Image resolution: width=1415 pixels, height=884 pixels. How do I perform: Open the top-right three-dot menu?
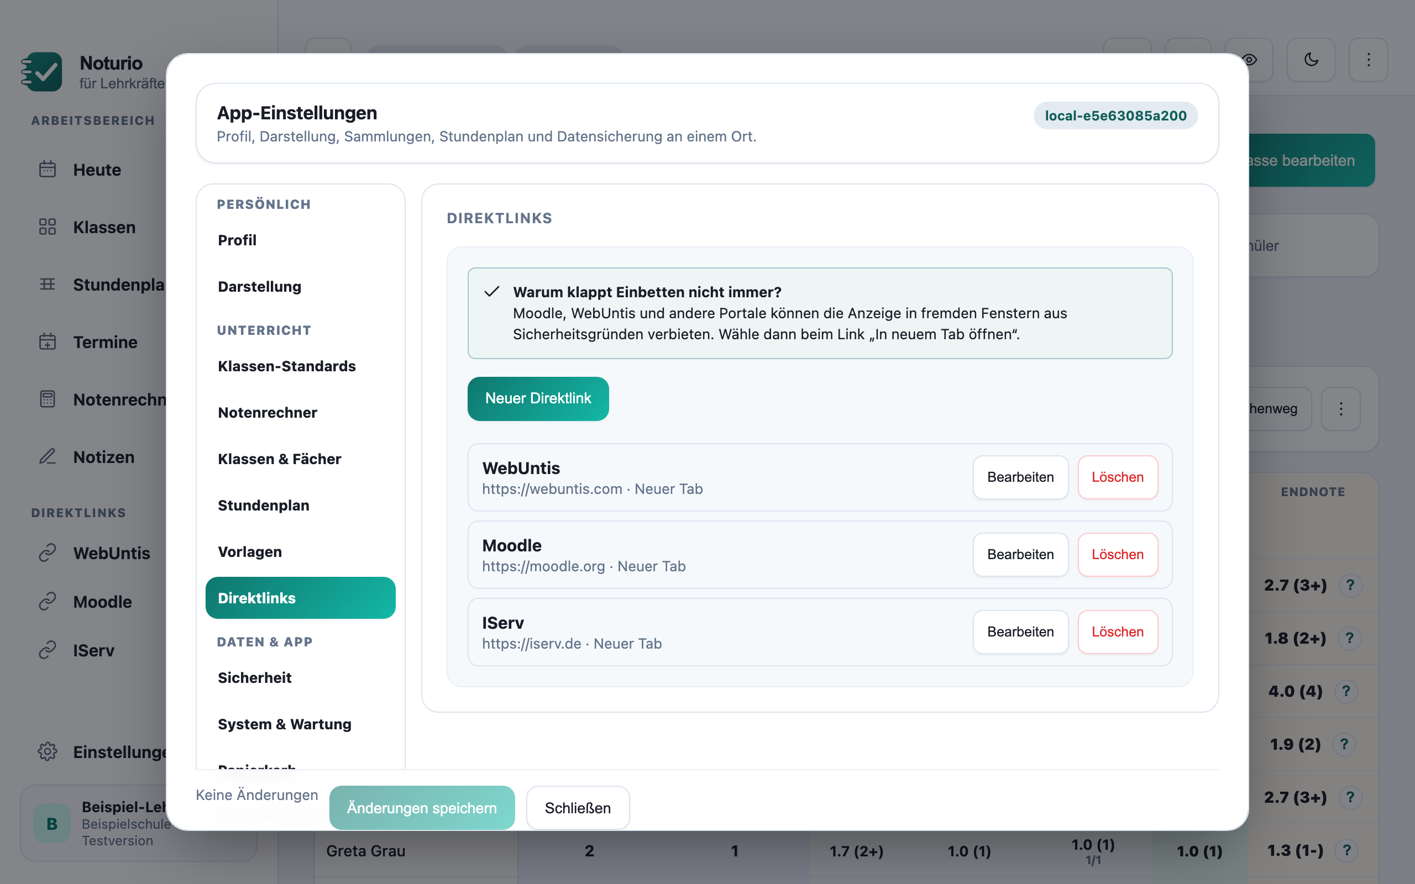1368,60
